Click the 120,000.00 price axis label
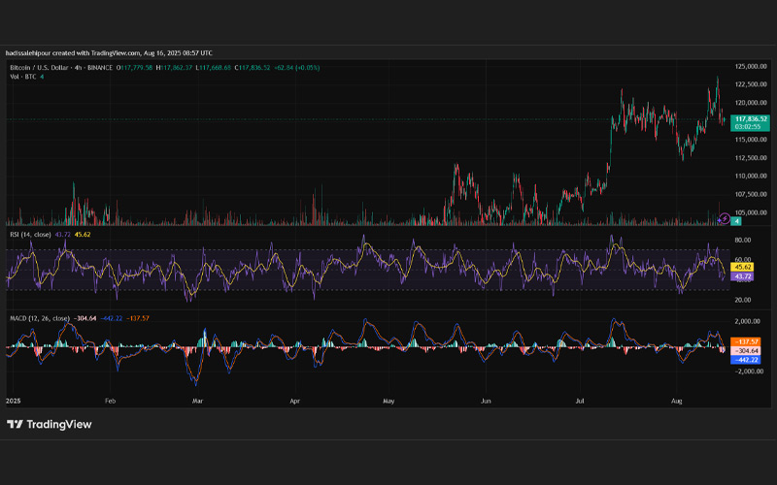Image resolution: width=777 pixels, height=485 pixels. [x=750, y=103]
